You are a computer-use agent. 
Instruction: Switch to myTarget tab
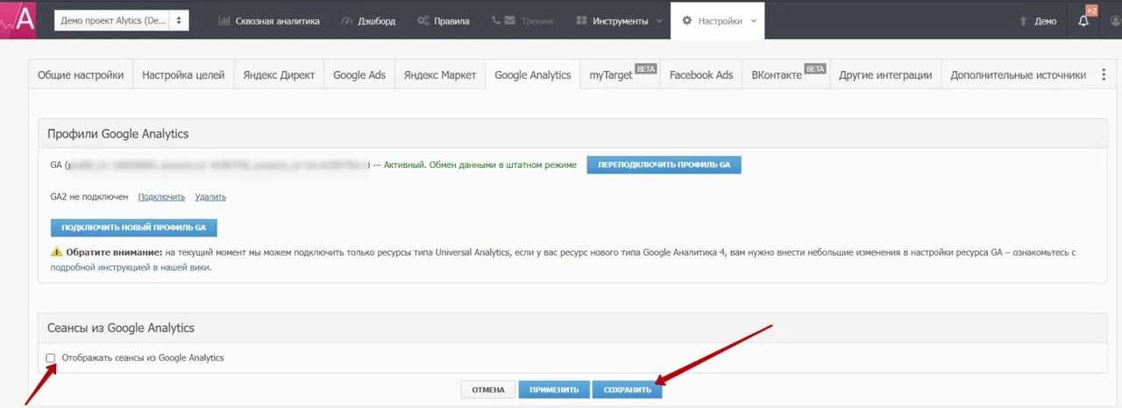click(x=621, y=75)
